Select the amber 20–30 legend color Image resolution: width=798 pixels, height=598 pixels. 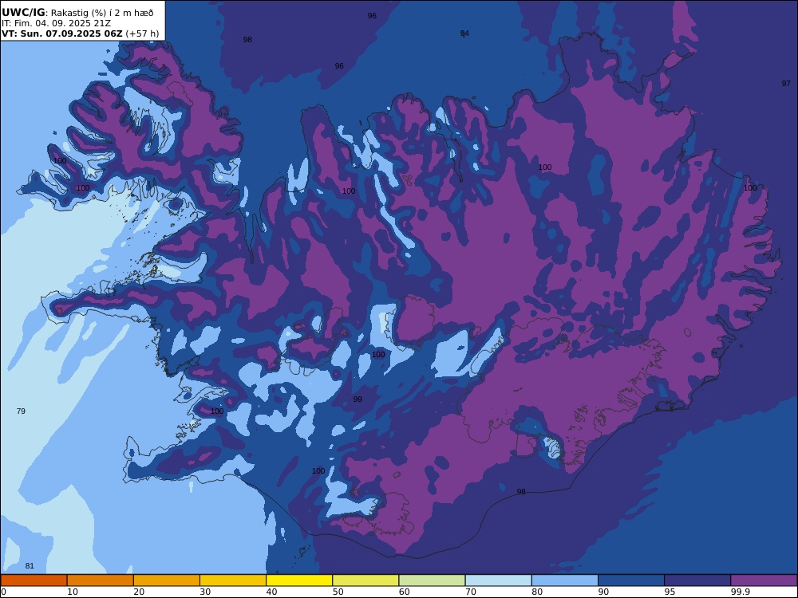pos(167,580)
